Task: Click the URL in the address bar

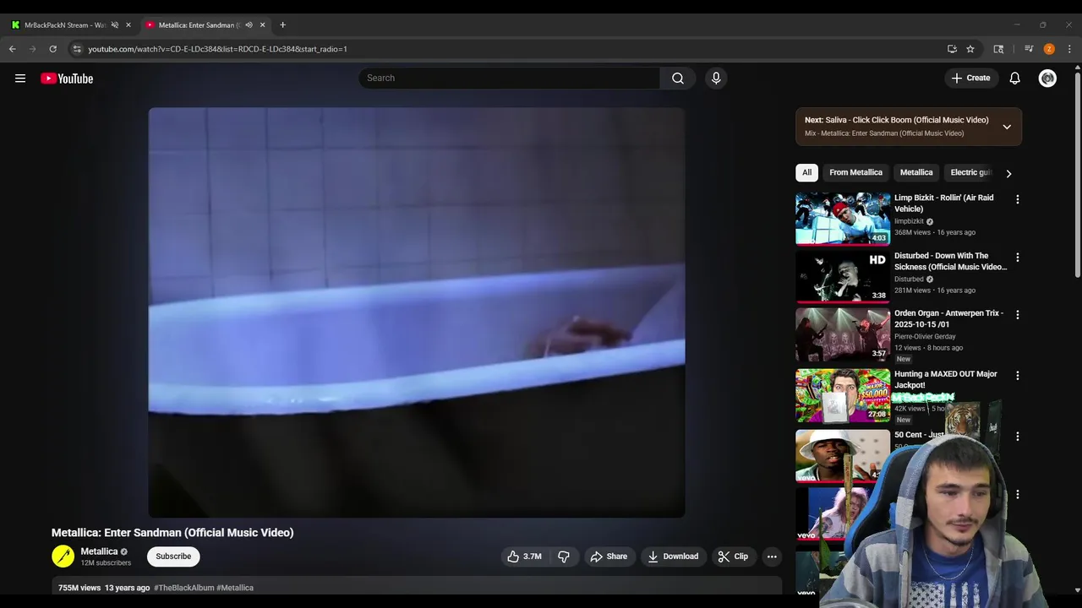Action: click(217, 49)
